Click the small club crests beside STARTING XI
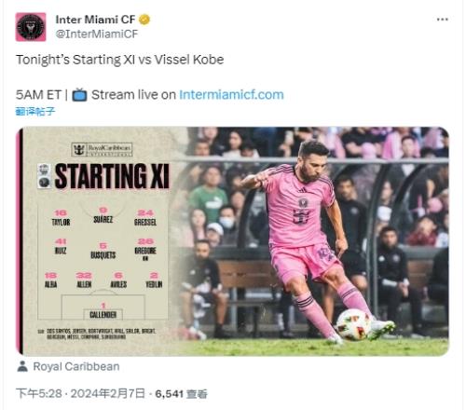Viewport: 466px width, 410px height. coord(44,176)
